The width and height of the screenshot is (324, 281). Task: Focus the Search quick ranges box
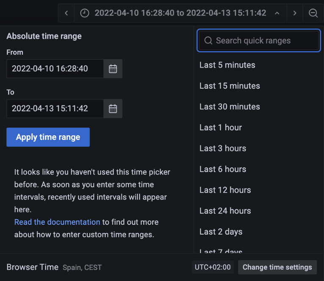point(259,41)
